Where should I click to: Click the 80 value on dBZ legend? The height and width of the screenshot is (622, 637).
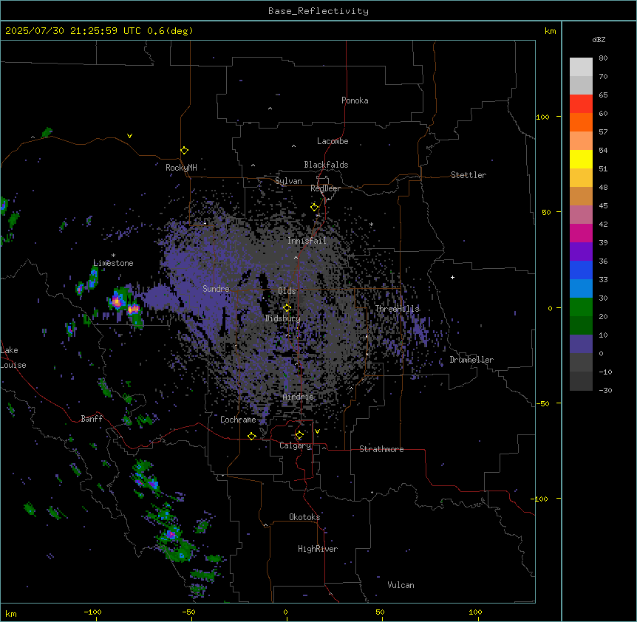[603, 58]
